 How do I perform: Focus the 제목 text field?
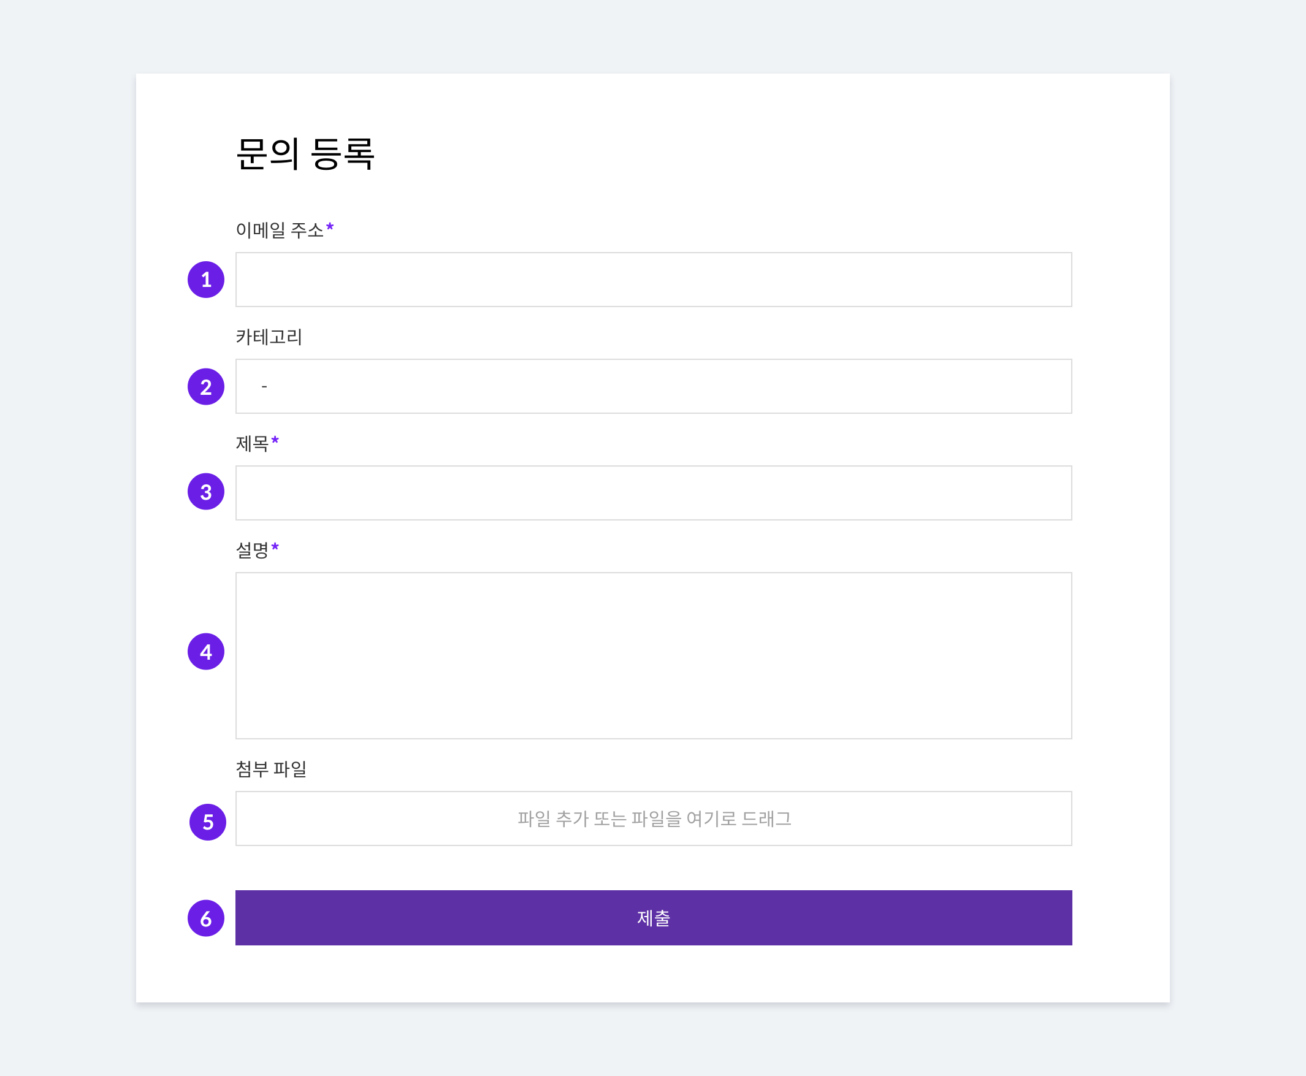coord(654,493)
